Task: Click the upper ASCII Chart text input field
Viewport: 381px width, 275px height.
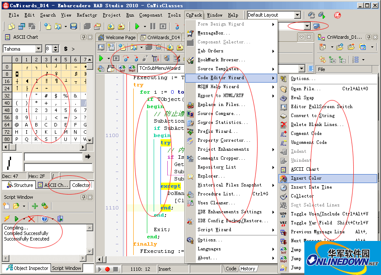Action: (x=53, y=157)
